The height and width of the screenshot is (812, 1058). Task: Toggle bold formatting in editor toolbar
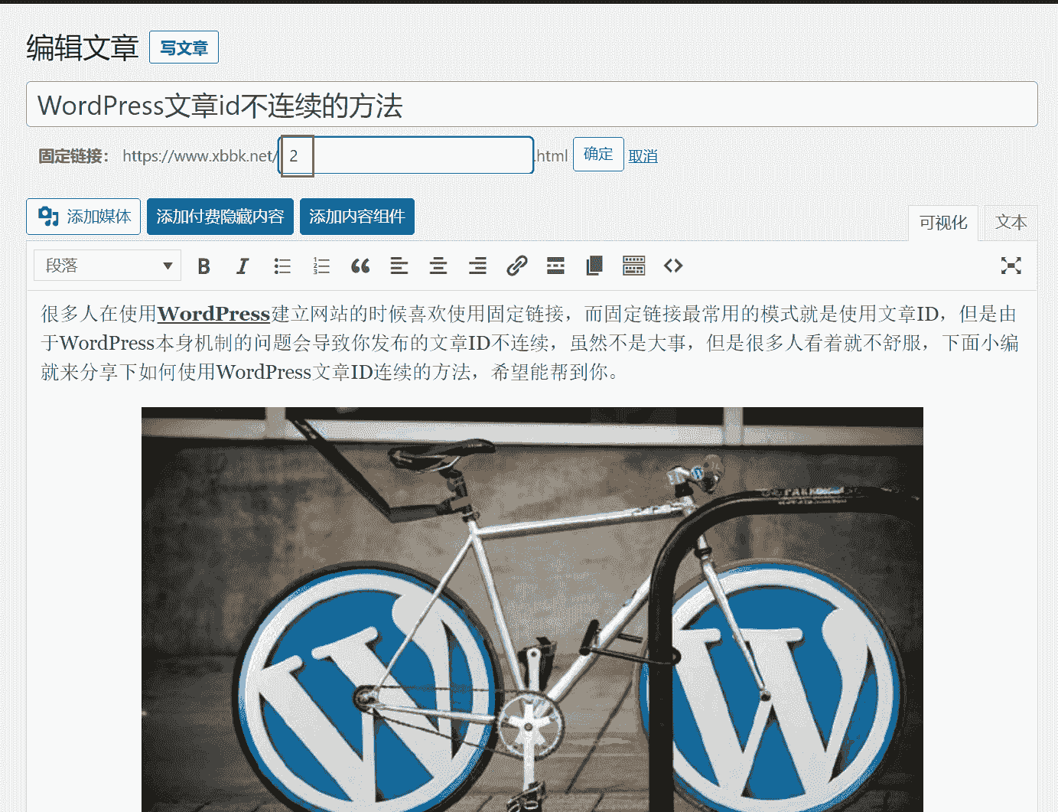(x=203, y=266)
